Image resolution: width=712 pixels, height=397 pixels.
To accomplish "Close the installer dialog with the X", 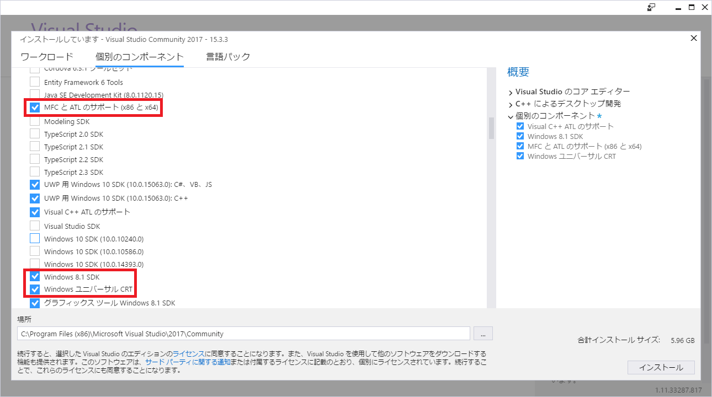I will (694, 38).
